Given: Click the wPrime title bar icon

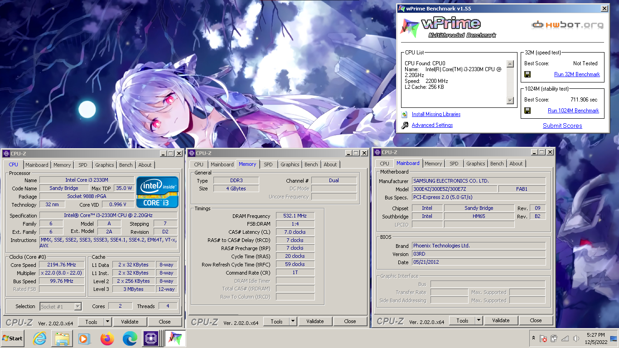Looking at the screenshot, I should [x=401, y=9].
